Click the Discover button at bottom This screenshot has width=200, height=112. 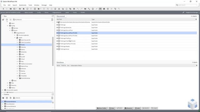pos(128,108)
